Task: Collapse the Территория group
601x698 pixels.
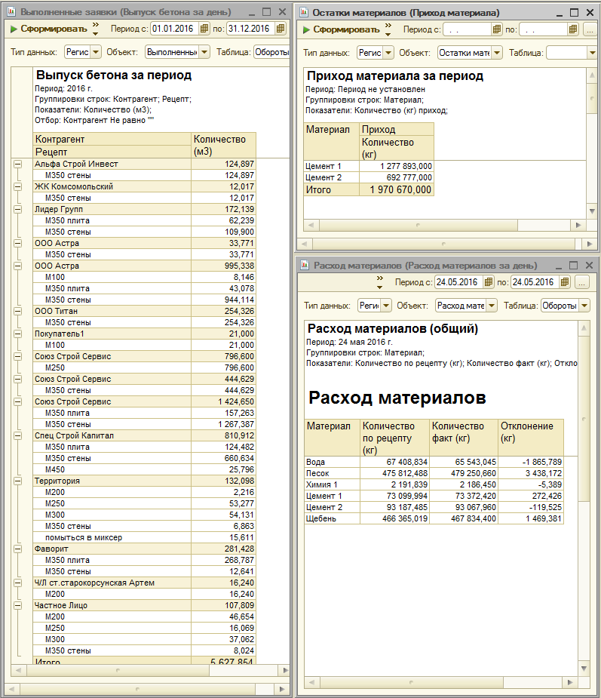Action: (17, 481)
